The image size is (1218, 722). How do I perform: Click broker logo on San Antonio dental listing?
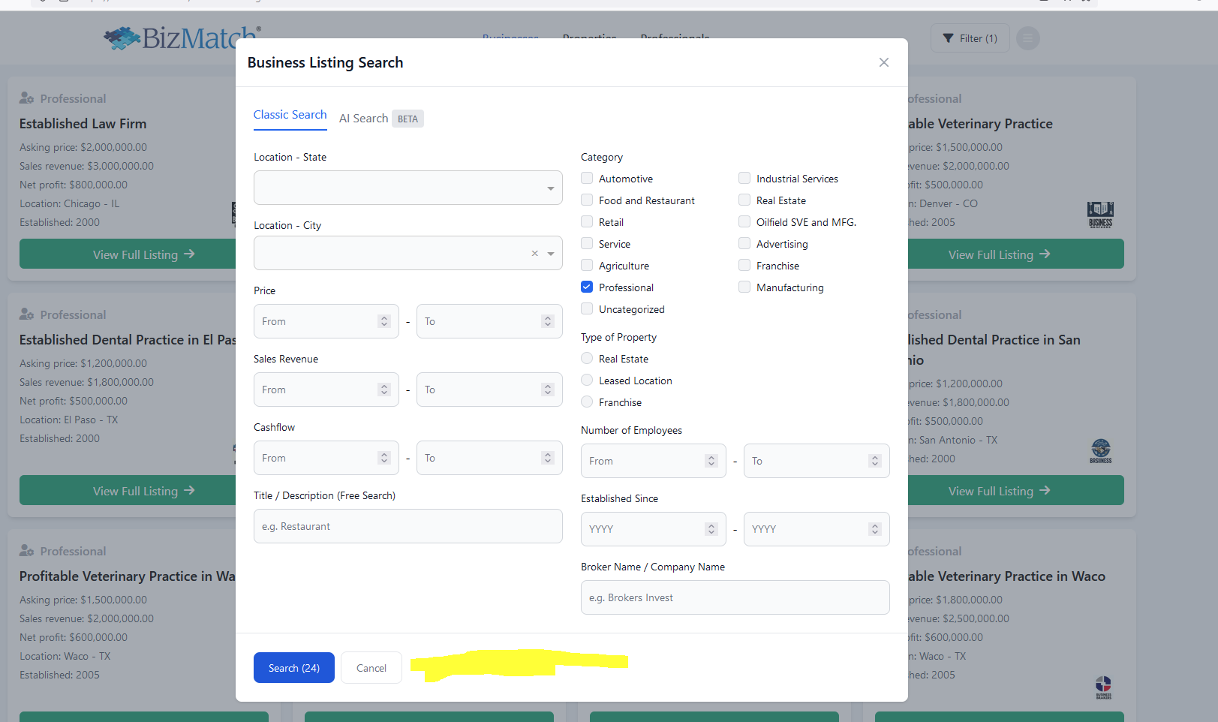pyautogui.click(x=1100, y=451)
